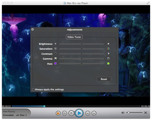Click the high gamma icon

(108, 58)
